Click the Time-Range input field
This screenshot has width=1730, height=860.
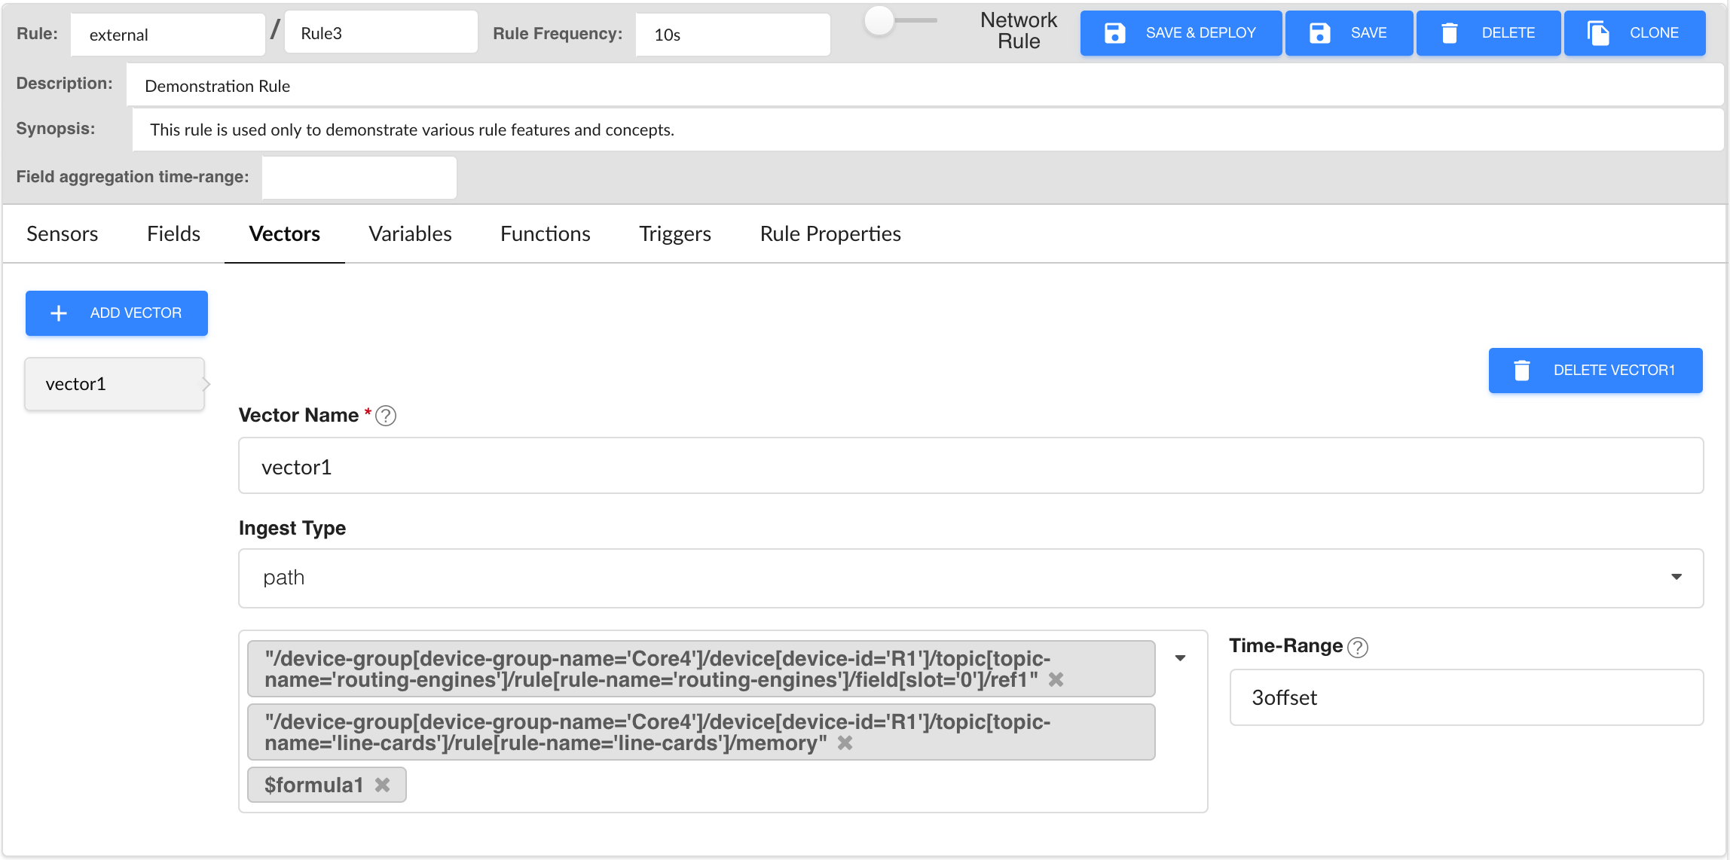coord(1466,697)
